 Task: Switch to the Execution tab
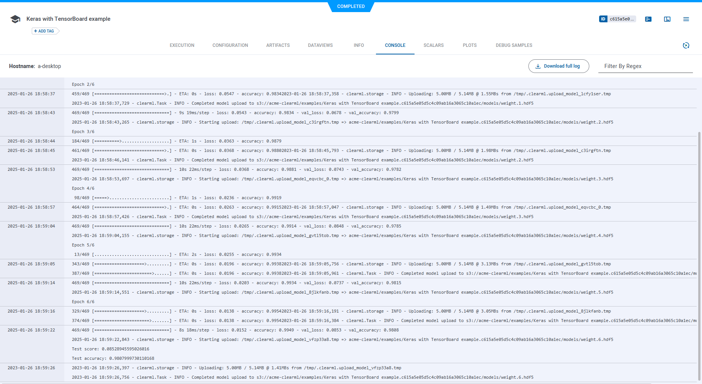pos(182,45)
